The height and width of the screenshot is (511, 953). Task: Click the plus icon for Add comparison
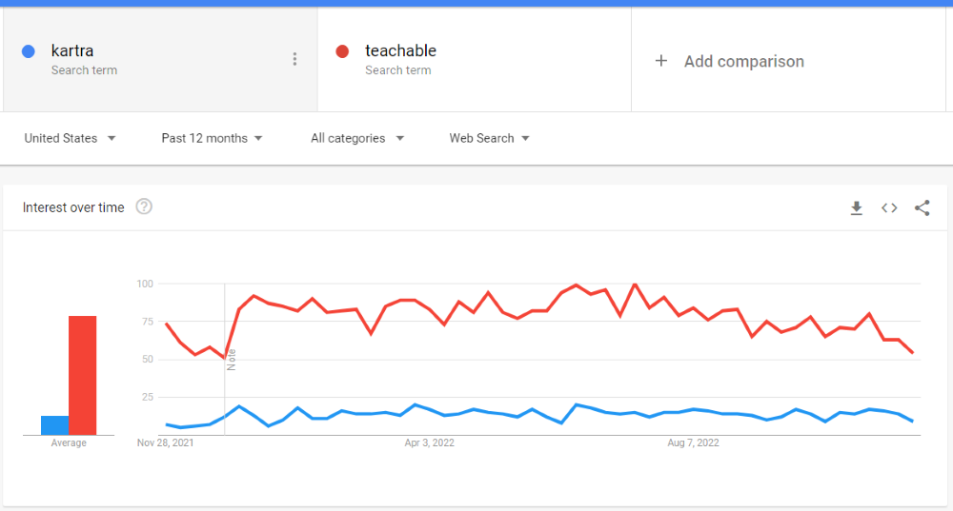pos(661,61)
